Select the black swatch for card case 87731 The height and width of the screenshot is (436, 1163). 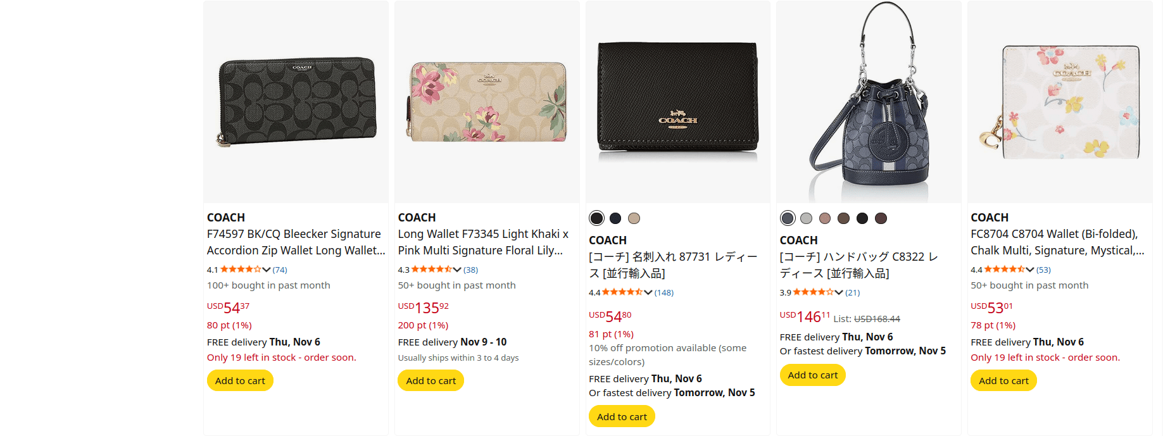point(596,218)
